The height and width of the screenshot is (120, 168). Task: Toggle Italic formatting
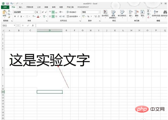pyautogui.click(x=18, y=16)
